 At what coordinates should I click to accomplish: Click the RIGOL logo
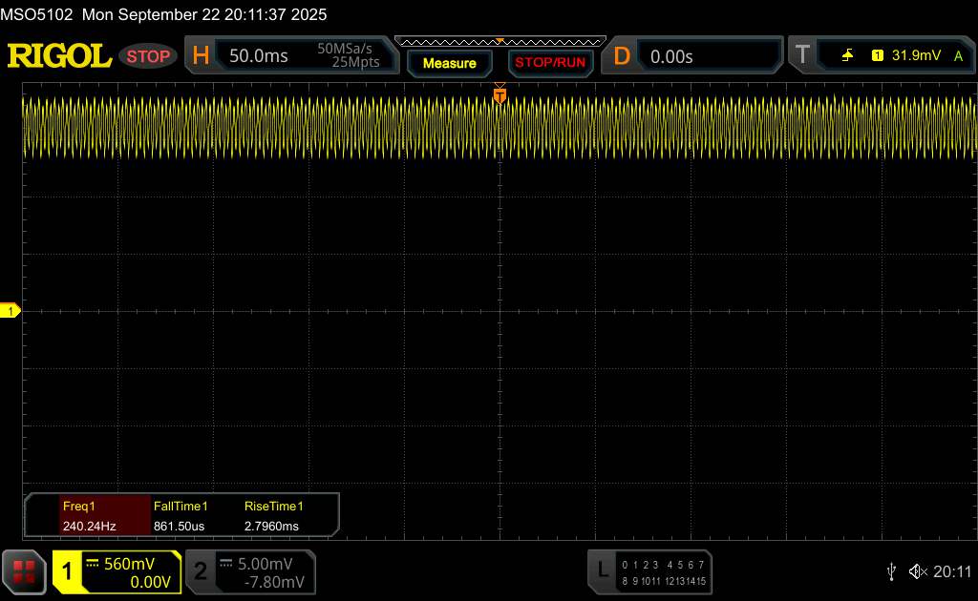coord(59,56)
